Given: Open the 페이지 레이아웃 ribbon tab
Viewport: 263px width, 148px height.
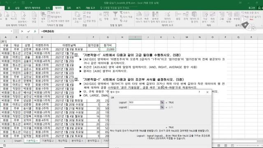Looking at the screenshot, I should [32, 8].
